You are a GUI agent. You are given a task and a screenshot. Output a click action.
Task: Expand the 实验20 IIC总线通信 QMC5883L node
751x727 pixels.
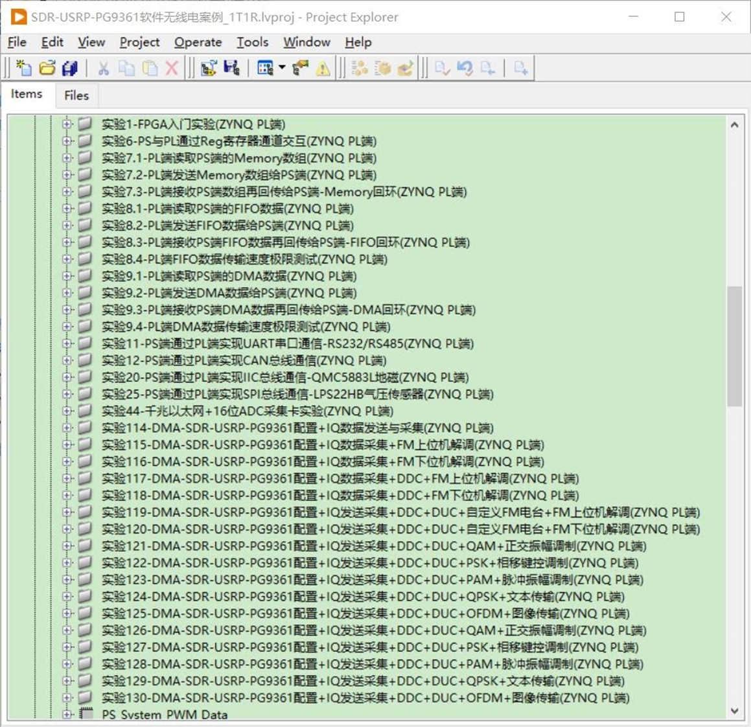(67, 377)
